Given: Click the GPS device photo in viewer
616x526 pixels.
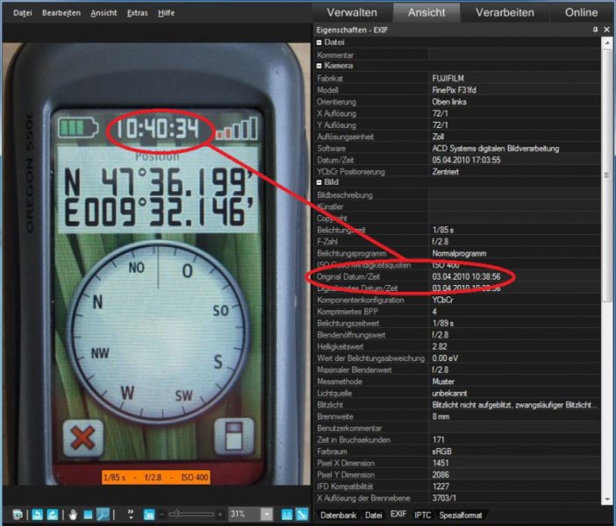Looking at the screenshot, I should pos(156,263).
